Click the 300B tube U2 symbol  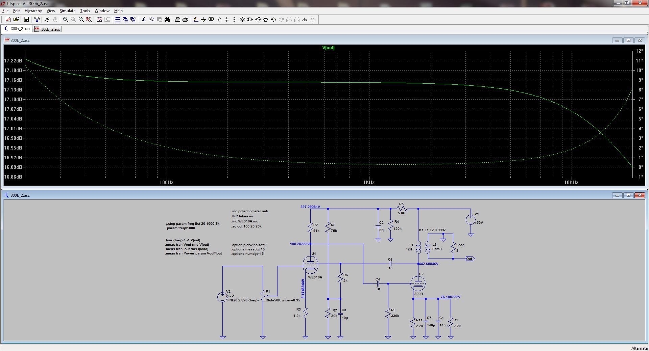418,284
